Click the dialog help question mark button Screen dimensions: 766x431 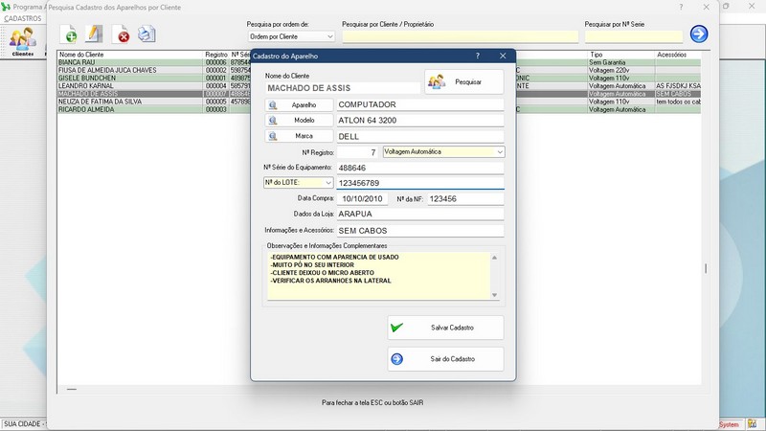tap(477, 57)
